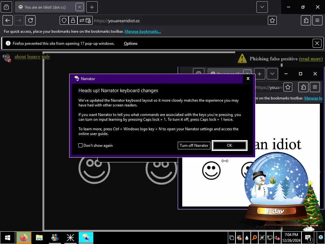Open Extensions in the main Firefox window

point(306,20)
